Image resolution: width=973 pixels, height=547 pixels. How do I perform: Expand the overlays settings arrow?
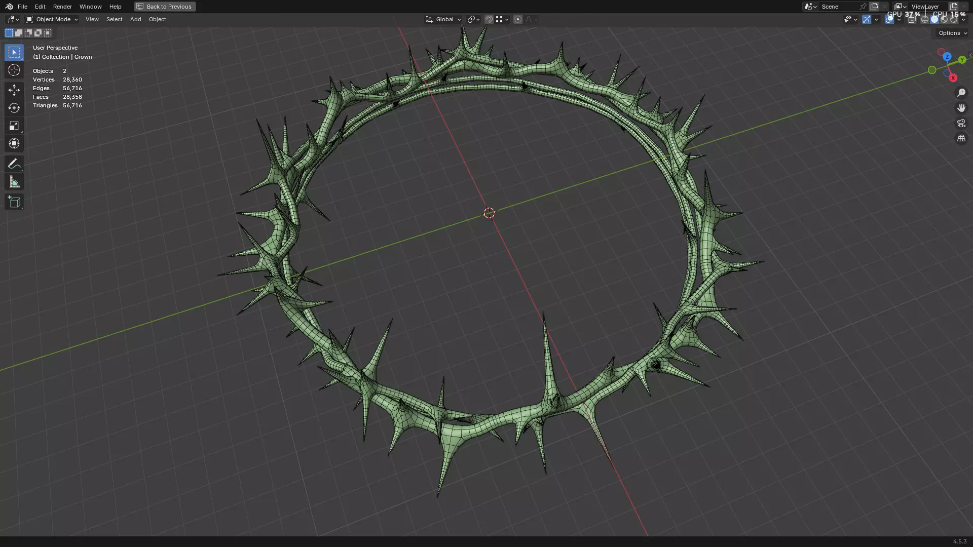coord(899,19)
